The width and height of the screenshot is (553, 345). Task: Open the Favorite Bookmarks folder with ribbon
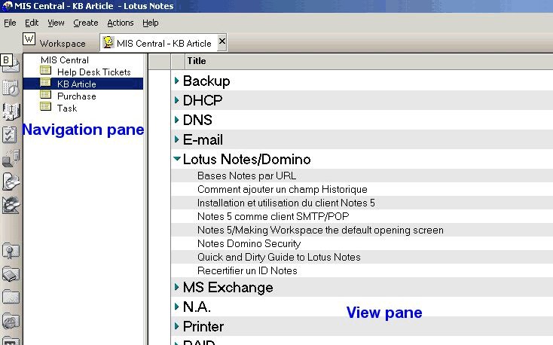11,251
